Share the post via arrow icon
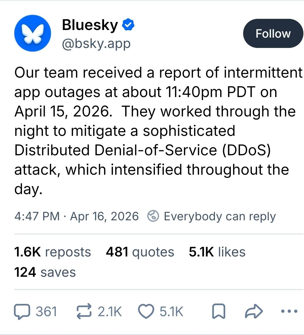This screenshot has width=304, height=335. (x=253, y=312)
